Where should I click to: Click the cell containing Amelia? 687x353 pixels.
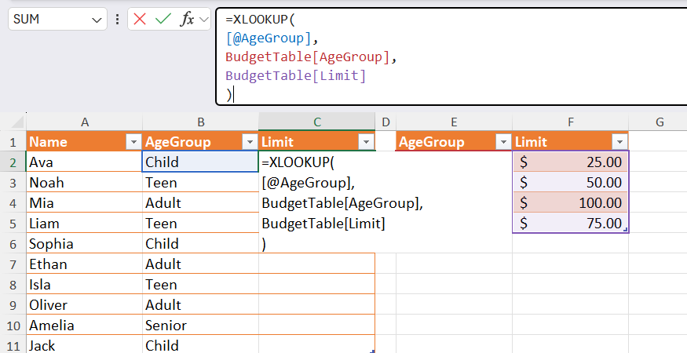tap(85, 326)
